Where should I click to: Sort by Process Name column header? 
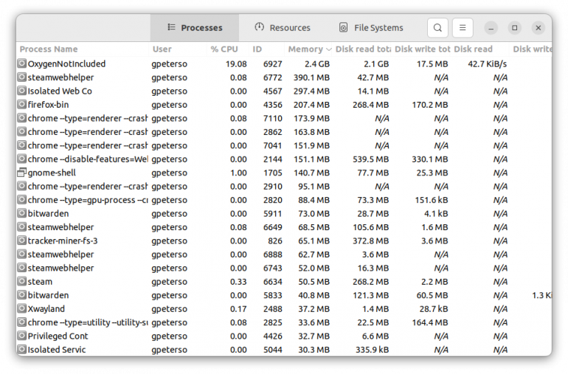pyautogui.click(x=83, y=49)
